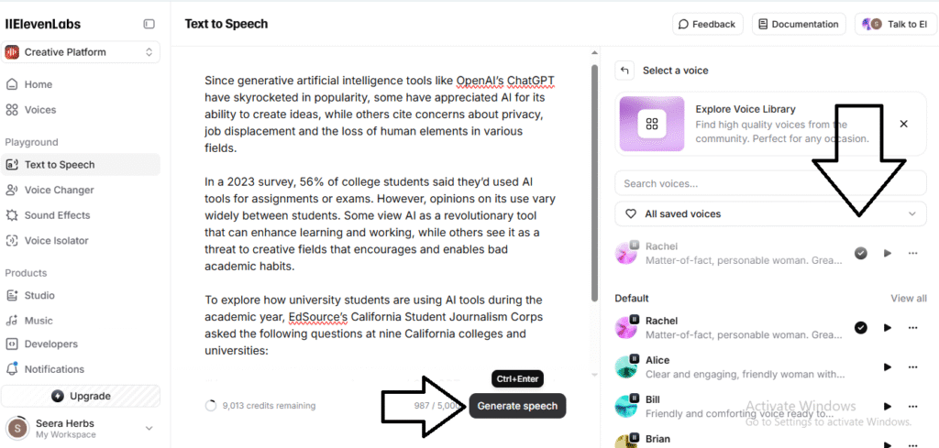The width and height of the screenshot is (939, 448).
Task: Open Explore Voice Library grid icon
Action: coord(652,124)
